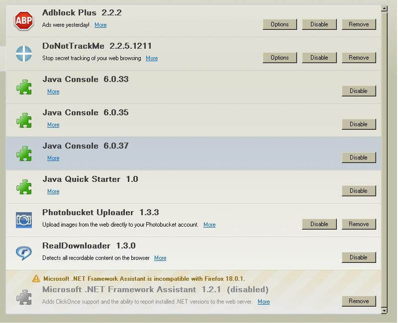Disable the Adblock Plus extension

click(319, 24)
